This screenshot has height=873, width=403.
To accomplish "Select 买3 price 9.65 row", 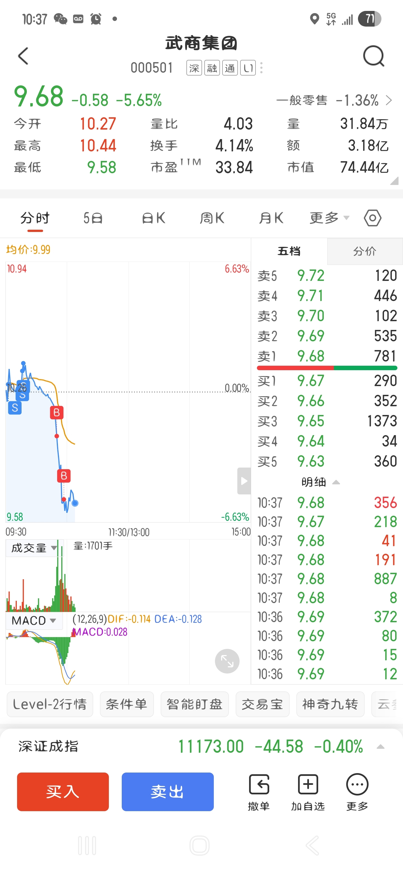I will pos(327,421).
